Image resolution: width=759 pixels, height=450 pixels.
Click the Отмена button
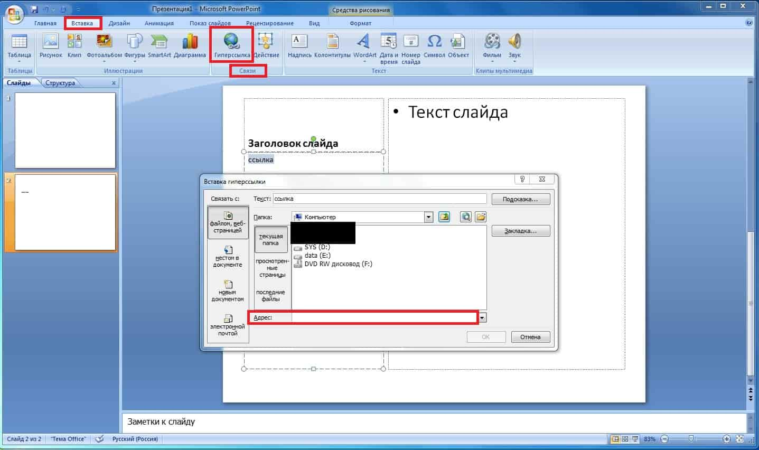(530, 337)
